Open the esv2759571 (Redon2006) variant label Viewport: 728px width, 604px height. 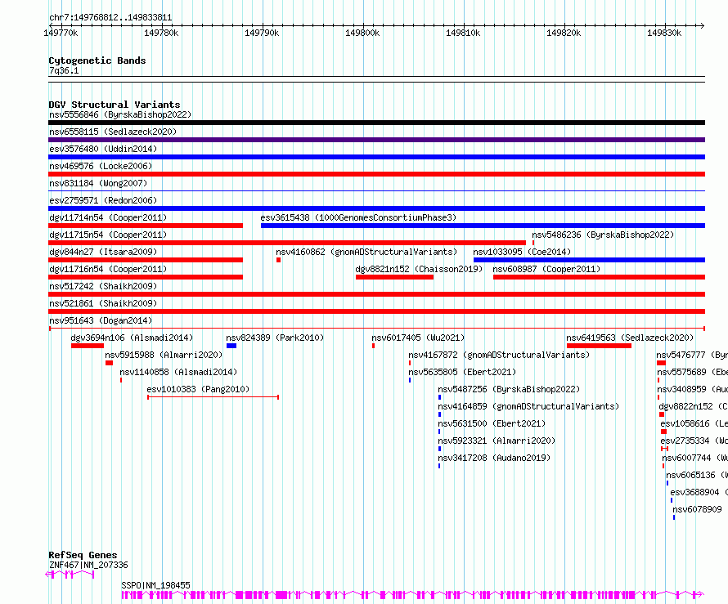pyautogui.click(x=103, y=200)
